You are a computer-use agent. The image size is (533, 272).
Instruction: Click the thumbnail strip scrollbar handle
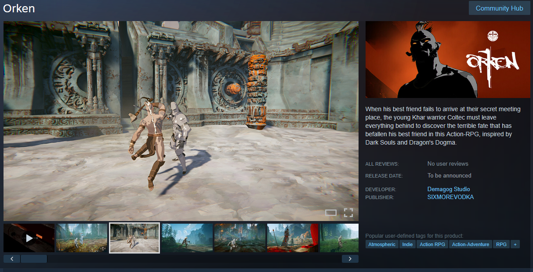tap(34, 259)
